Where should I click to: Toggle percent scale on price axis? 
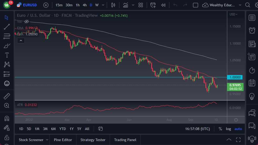pos(220,129)
